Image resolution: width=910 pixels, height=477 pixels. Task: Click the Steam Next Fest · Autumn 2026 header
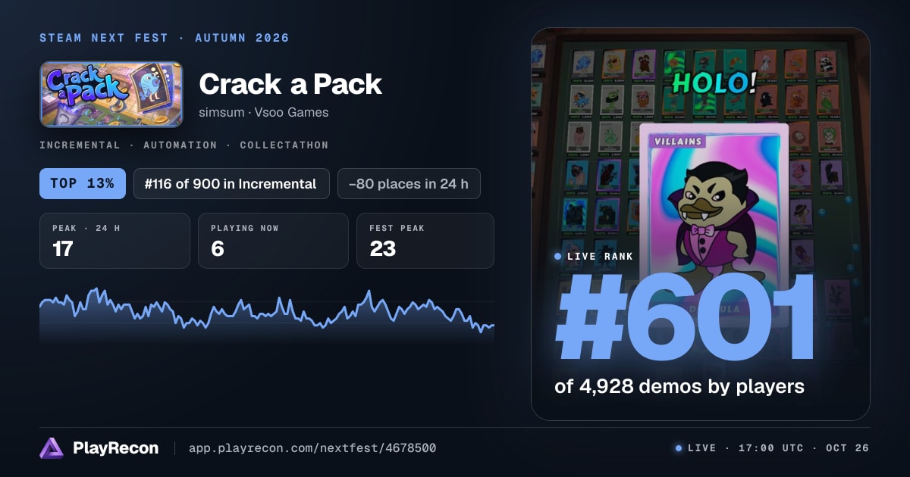[x=165, y=38]
